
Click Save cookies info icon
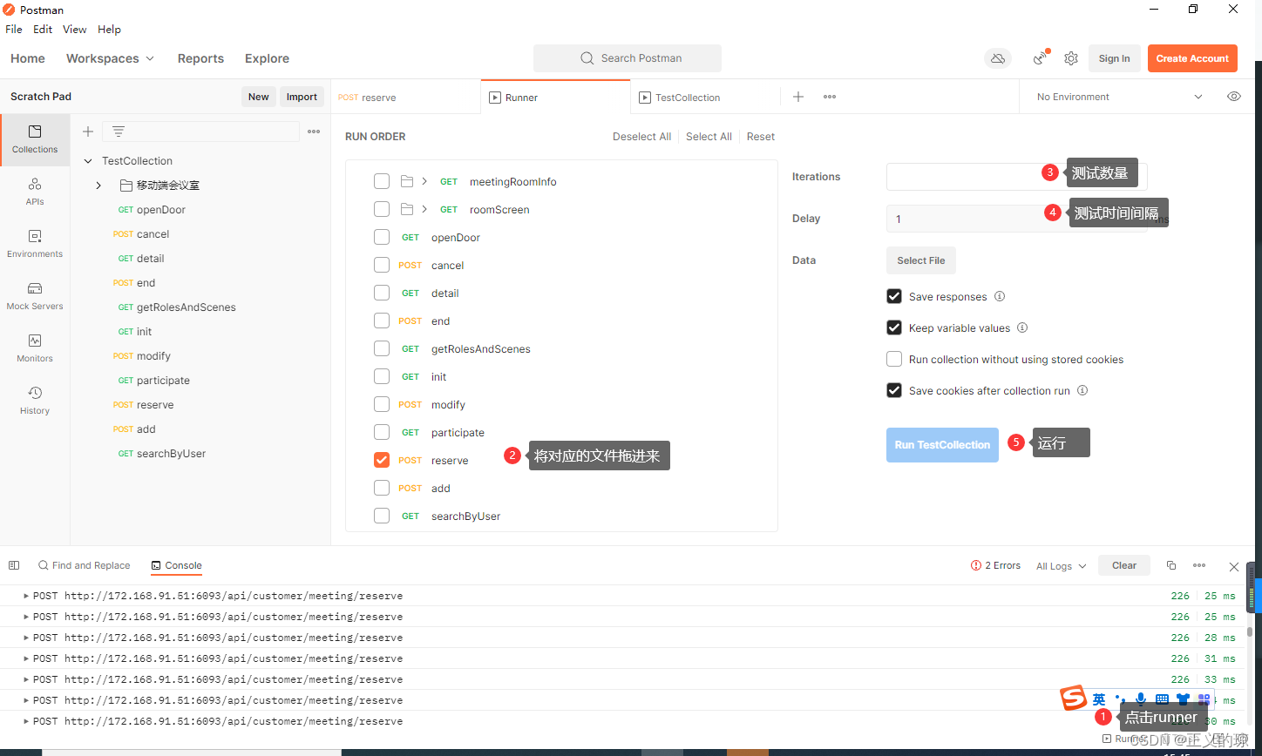pos(1082,390)
